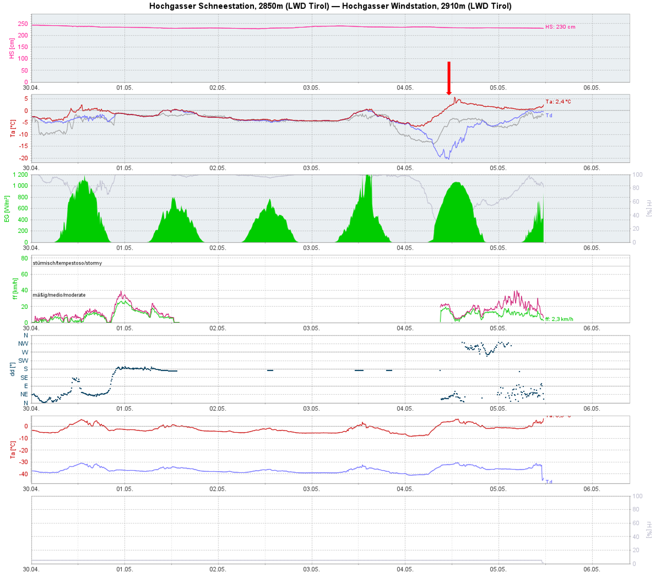Click the rH [%] axis title beside radiation chart
661x578 pixels.
point(649,208)
